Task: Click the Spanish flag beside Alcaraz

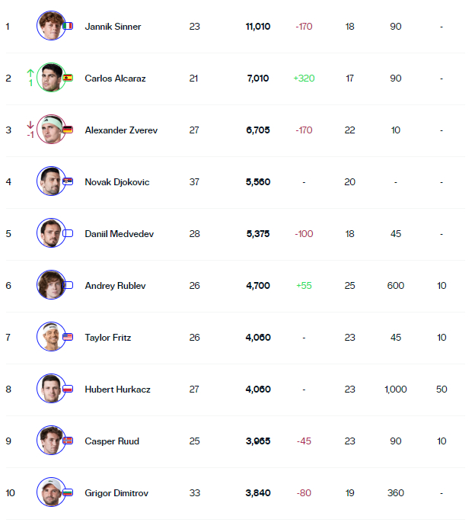Action: (x=68, y=78)
